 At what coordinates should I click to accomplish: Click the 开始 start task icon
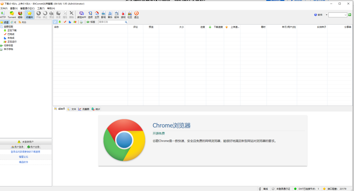[x=39, y=15]
